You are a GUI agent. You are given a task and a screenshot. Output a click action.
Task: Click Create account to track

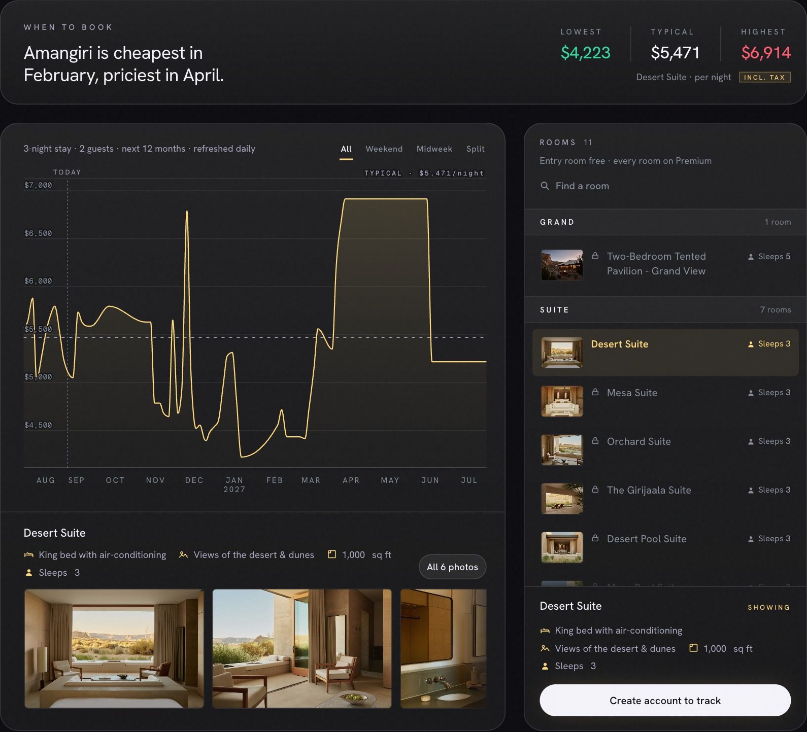point(665,701)
